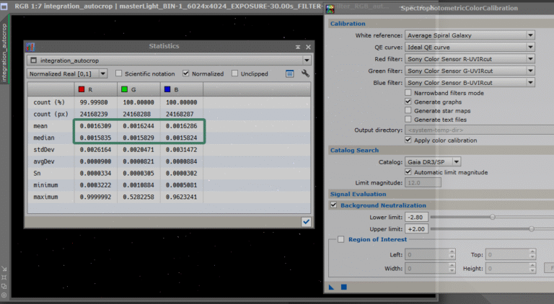The height and width of the screenshot is (304, 554).
Task: Open the Catalog Gaia DR3/SP dropdown
Action: coord(433,162)
